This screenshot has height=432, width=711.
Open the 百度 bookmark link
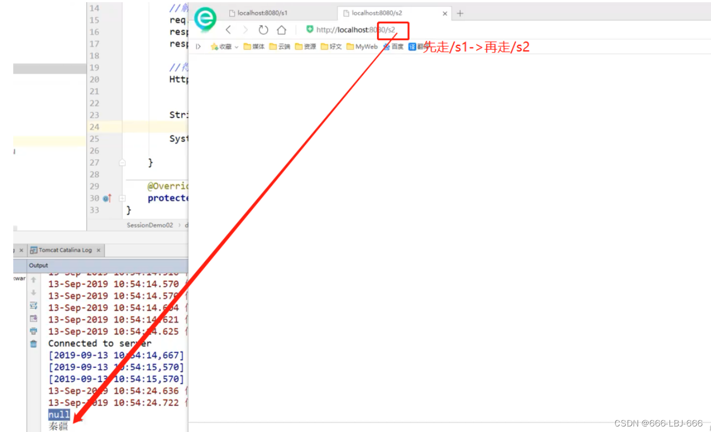[x=393, y=47]
